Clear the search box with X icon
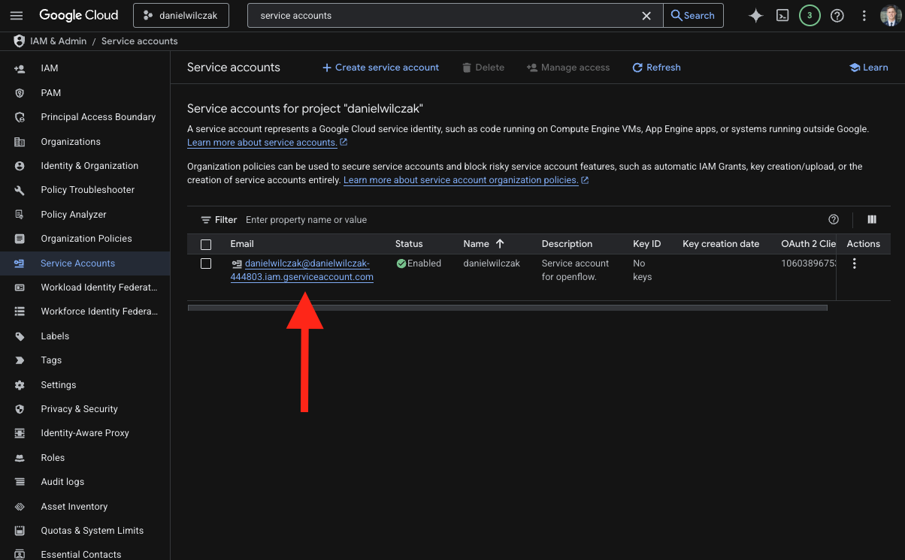The image size is (905, 560). tap(646, 15)
